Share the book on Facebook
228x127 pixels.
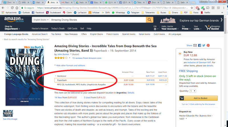pyautogui.click(x=199, y=45)
